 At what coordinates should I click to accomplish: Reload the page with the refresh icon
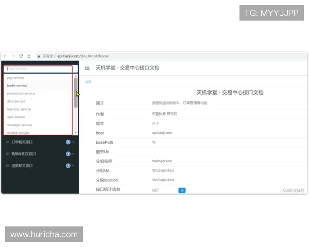[x=21, y=56]
